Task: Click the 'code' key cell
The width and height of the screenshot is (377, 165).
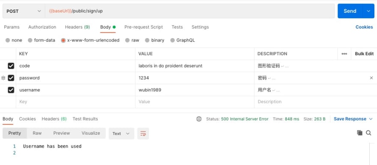Action: pos(75,66)
